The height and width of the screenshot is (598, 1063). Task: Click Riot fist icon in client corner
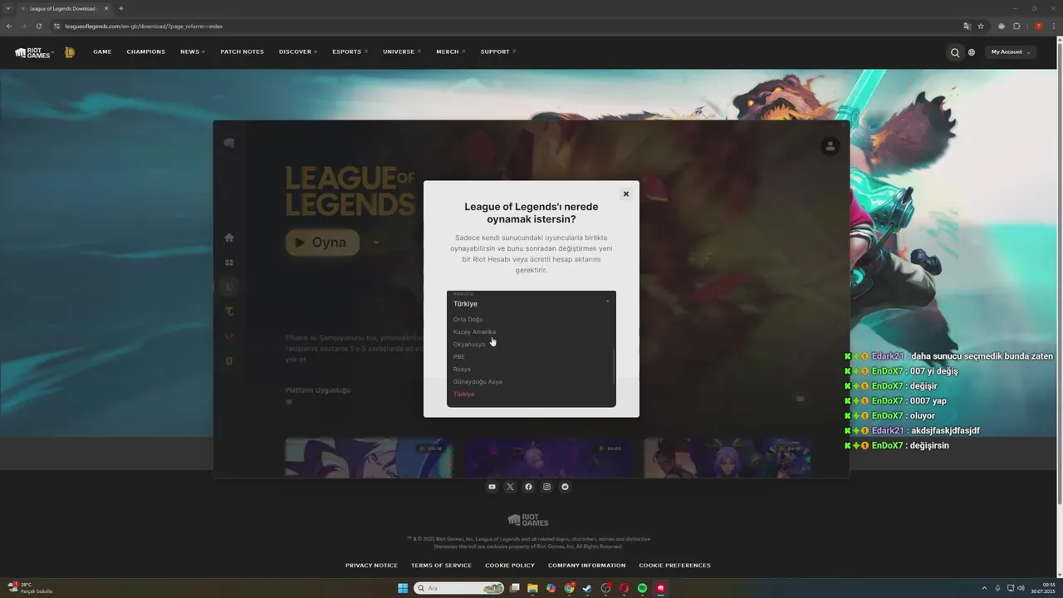[x=229, y=143]
